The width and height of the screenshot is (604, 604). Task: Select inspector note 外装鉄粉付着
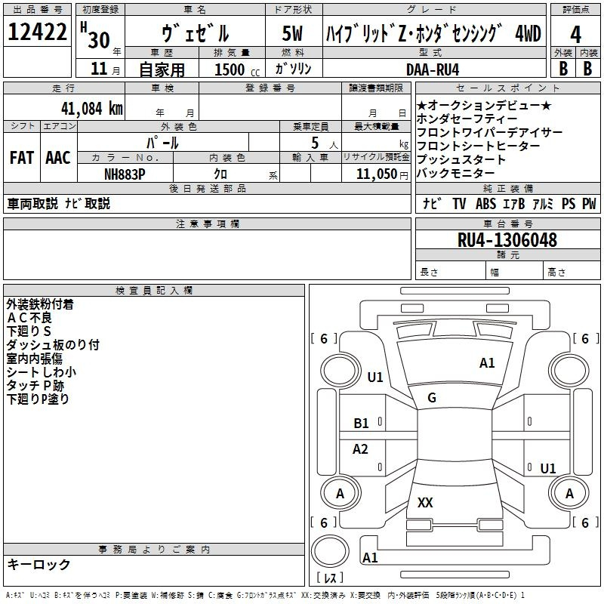click(x=40, y=304)
